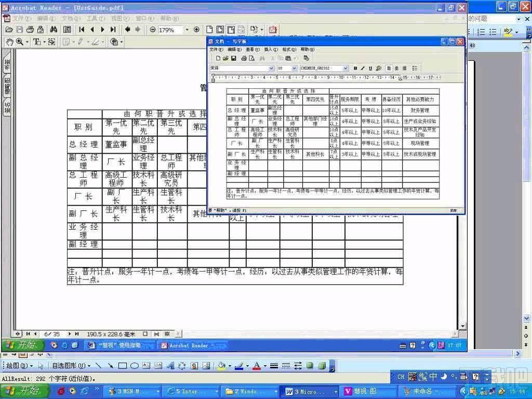Go to next page in Acrobat toolbar
The image size is (532, 399).
pyautogui.click(x=102, y=30)
